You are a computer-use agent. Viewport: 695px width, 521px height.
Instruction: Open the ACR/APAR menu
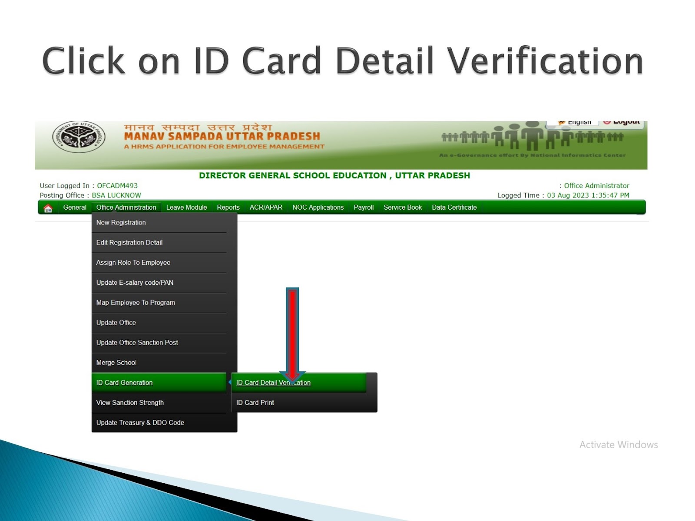coord(266,208)
